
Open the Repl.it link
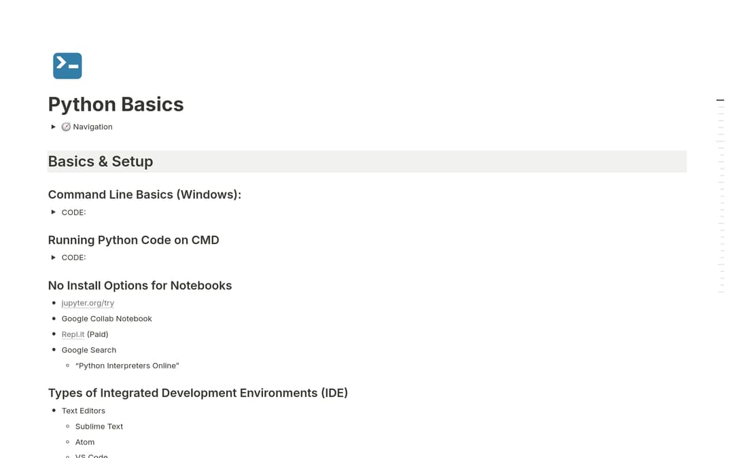pyautogui.click(x=73, y=334)
